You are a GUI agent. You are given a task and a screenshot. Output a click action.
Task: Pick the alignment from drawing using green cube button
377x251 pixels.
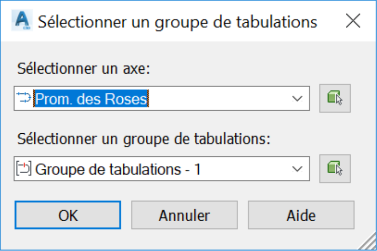tap(335, 98)
